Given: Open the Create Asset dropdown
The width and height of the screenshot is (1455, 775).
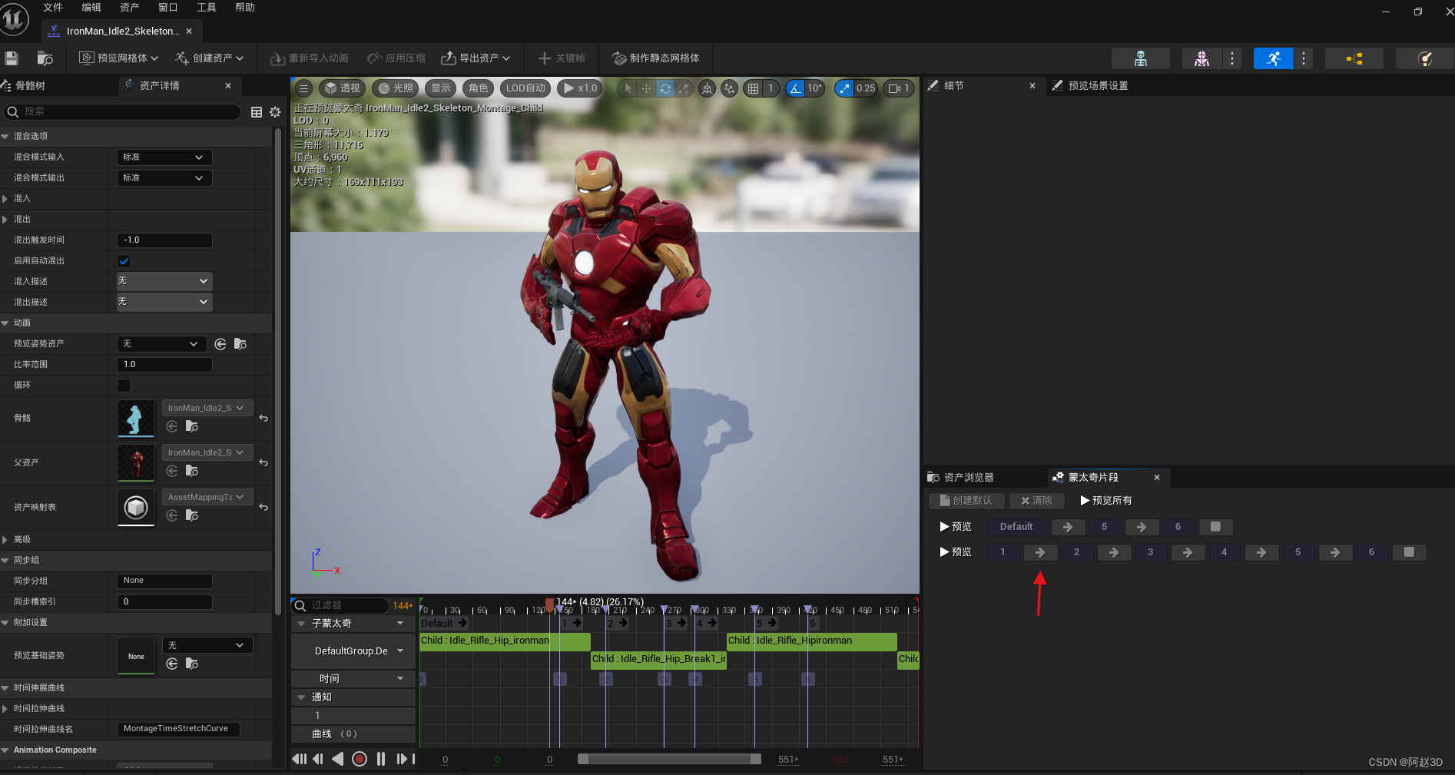Looking at the screenshot, I should [209, 58].
